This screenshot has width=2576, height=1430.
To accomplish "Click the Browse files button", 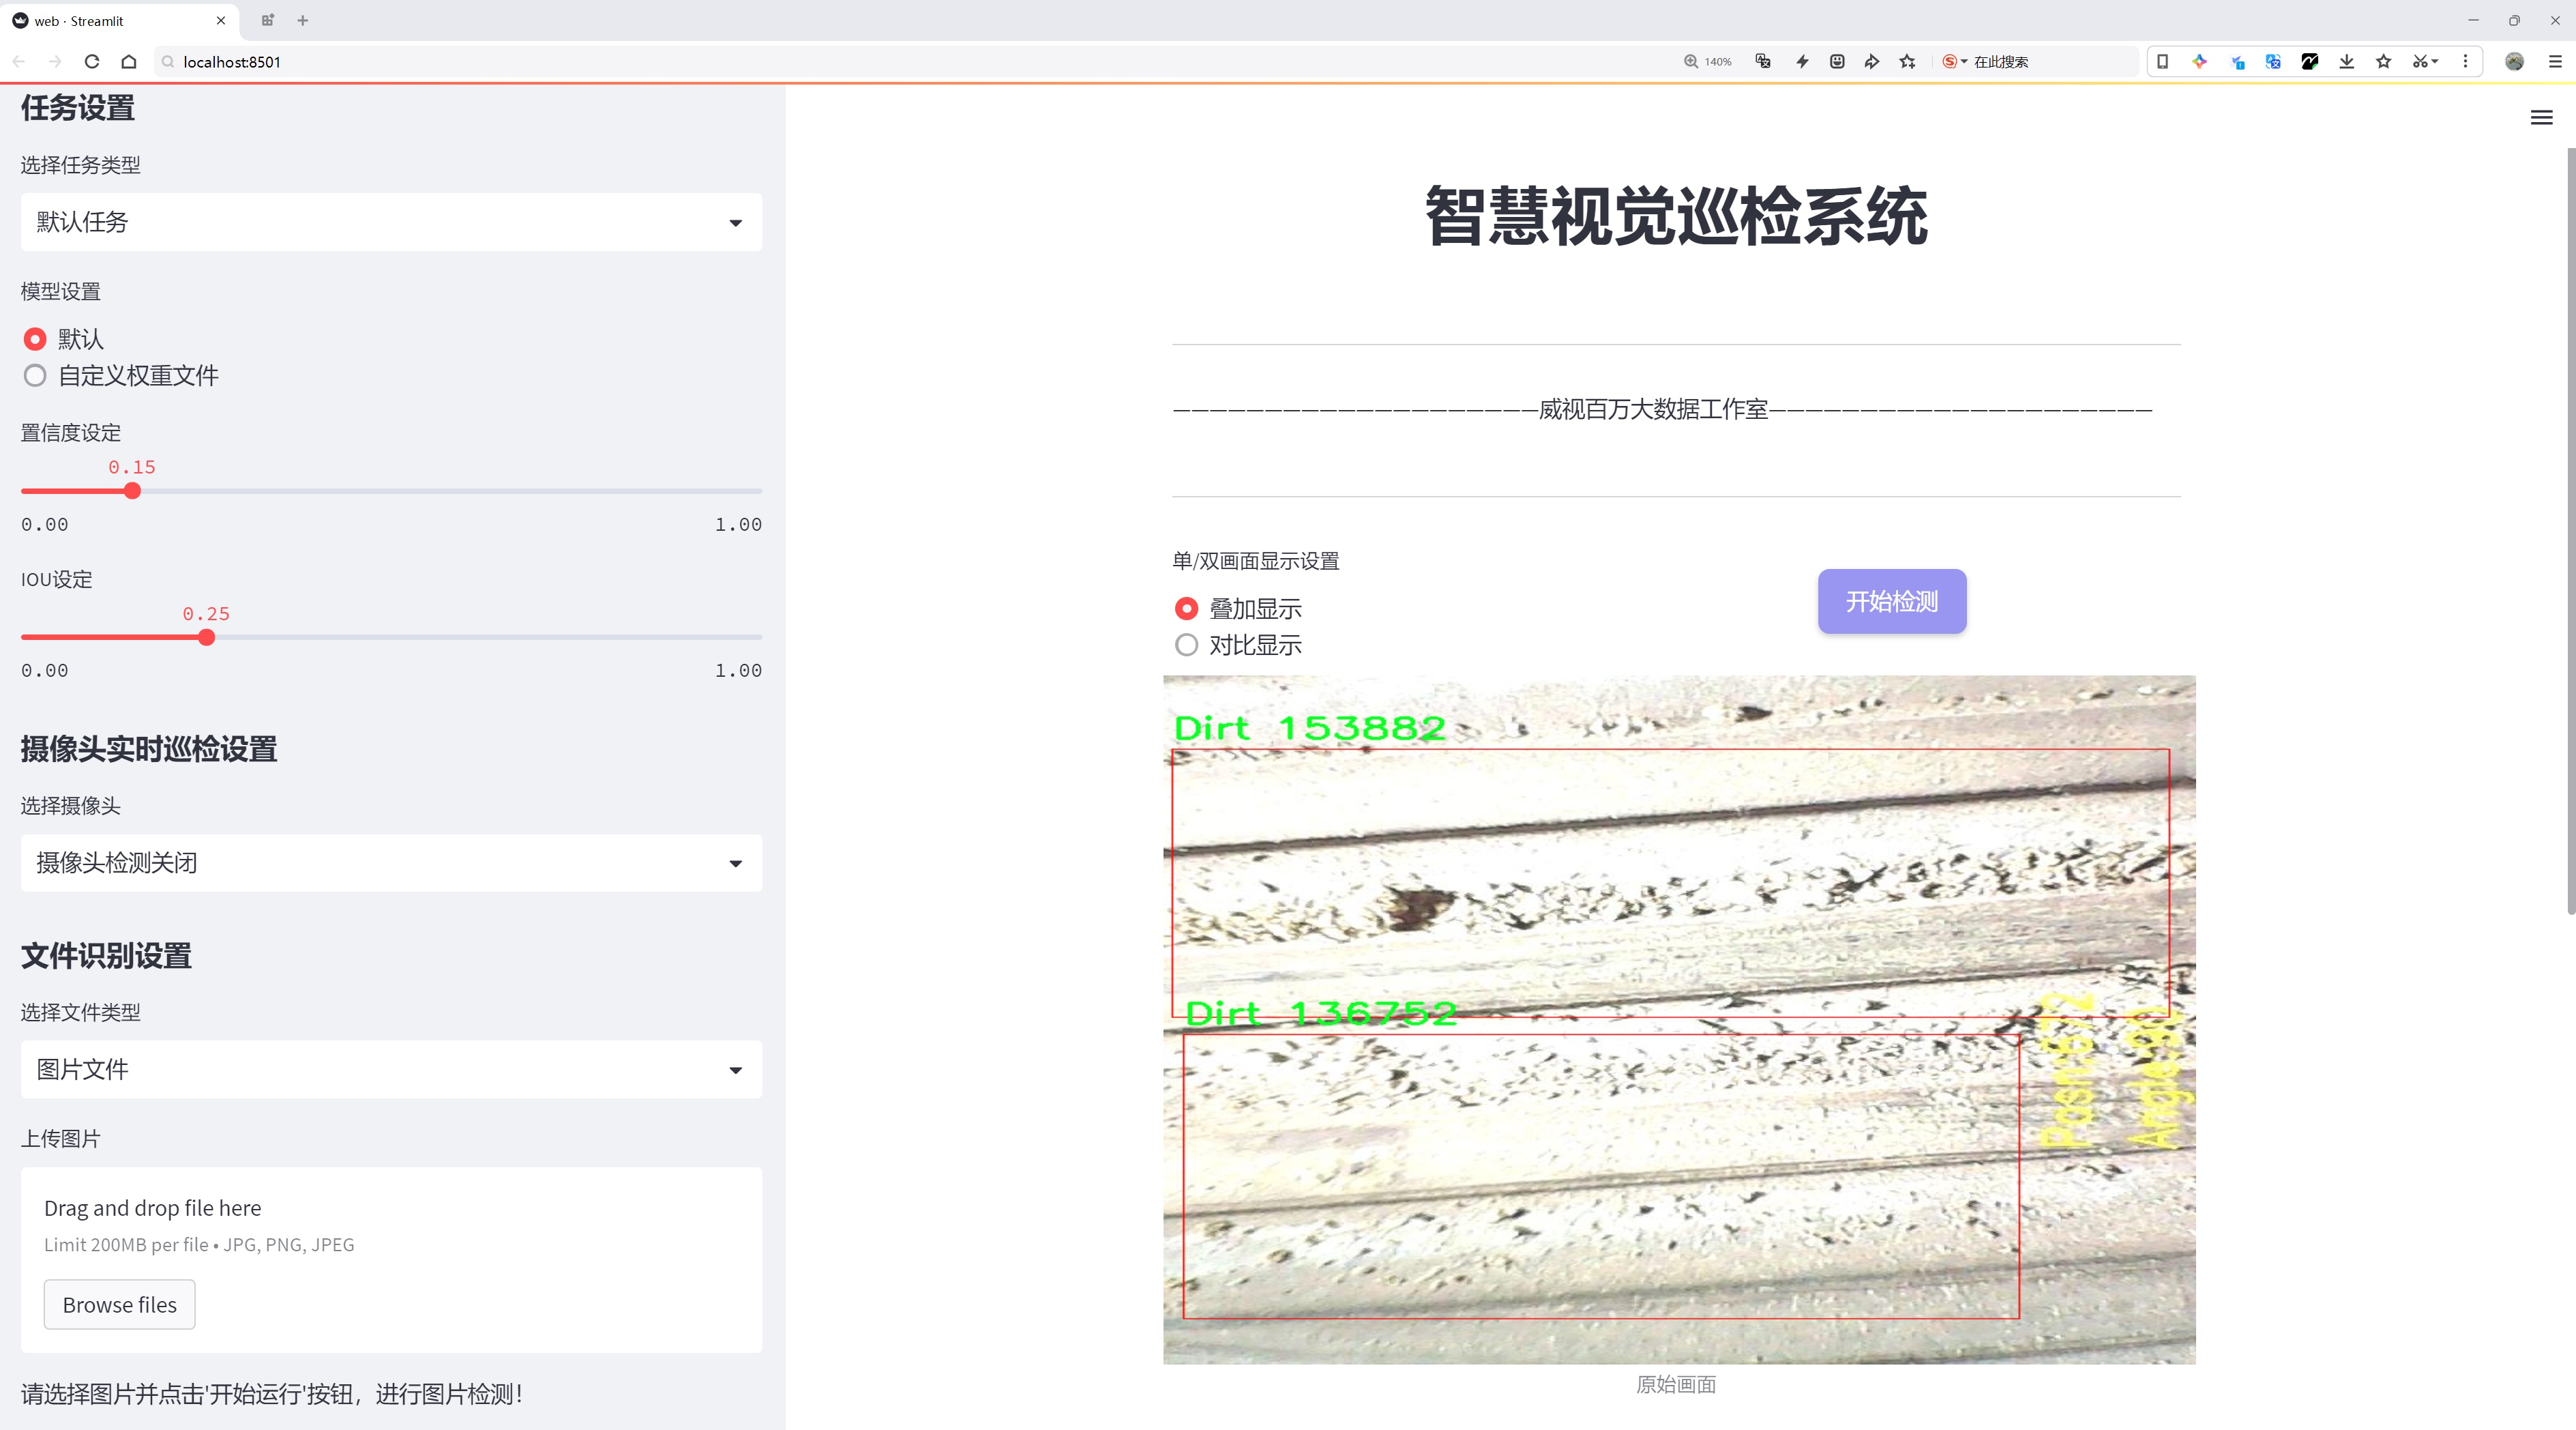I will (119, 1305).
